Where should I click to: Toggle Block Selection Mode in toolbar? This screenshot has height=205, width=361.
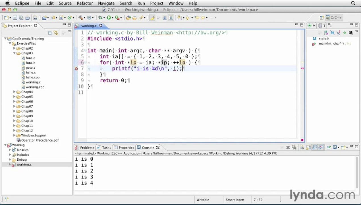point(165,18)
